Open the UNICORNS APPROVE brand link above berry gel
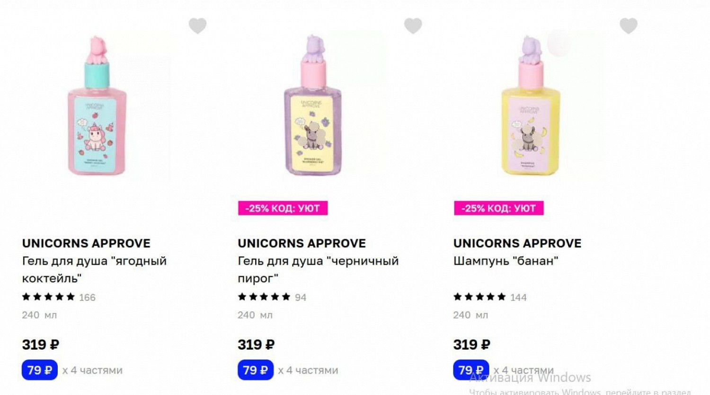The height and width of the screenshot is (395, 710). (86, 243)
